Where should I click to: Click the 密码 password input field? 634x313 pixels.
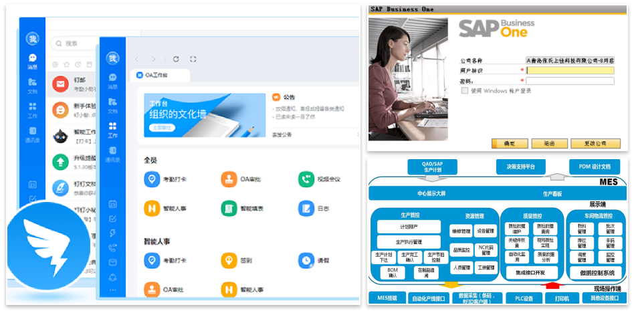(570, 81)
